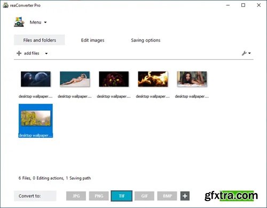267x208 pixels.
Task: Minimize the reaConverter Pro window
Action: (228, 5)
